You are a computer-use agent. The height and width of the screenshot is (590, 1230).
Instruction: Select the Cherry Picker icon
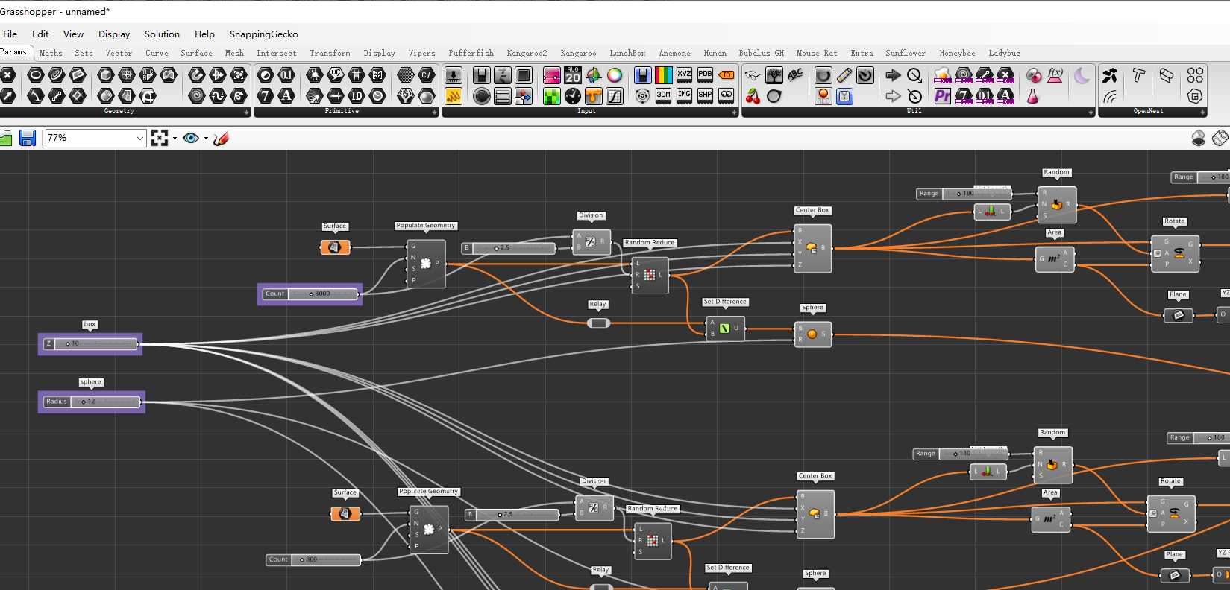point(753,97)
